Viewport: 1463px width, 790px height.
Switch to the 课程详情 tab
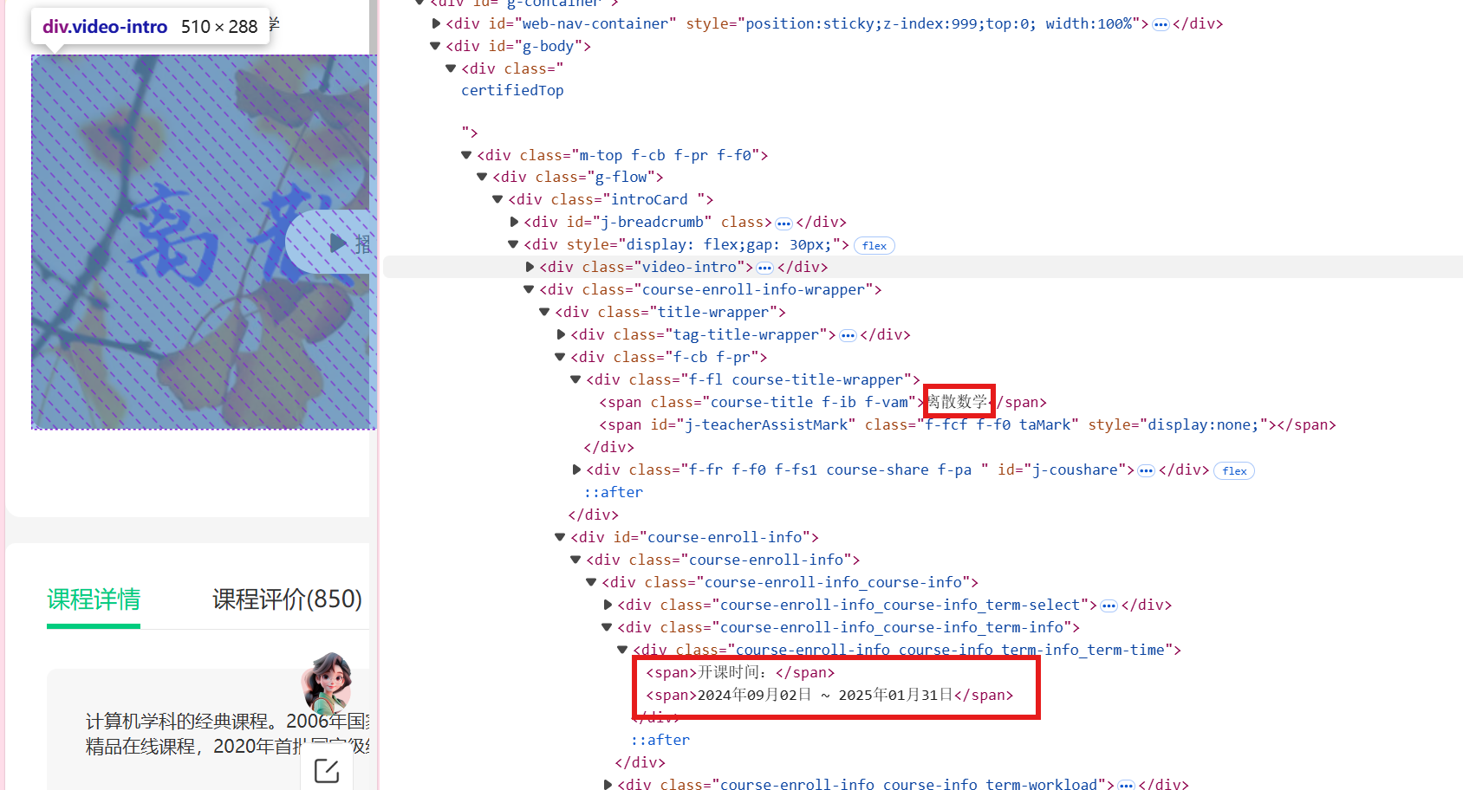94,599
